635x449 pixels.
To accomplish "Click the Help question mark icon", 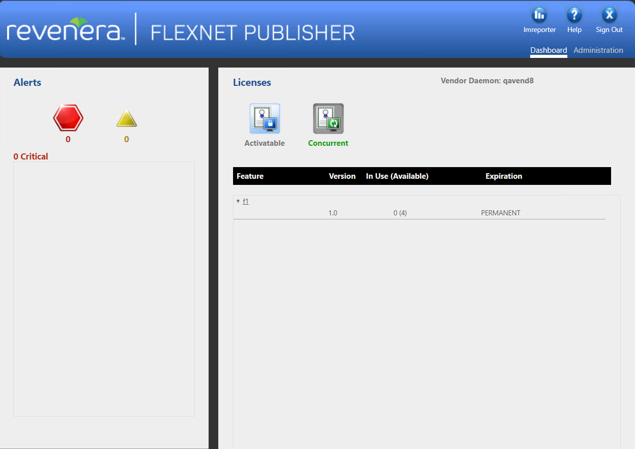I will click(574, 15).
